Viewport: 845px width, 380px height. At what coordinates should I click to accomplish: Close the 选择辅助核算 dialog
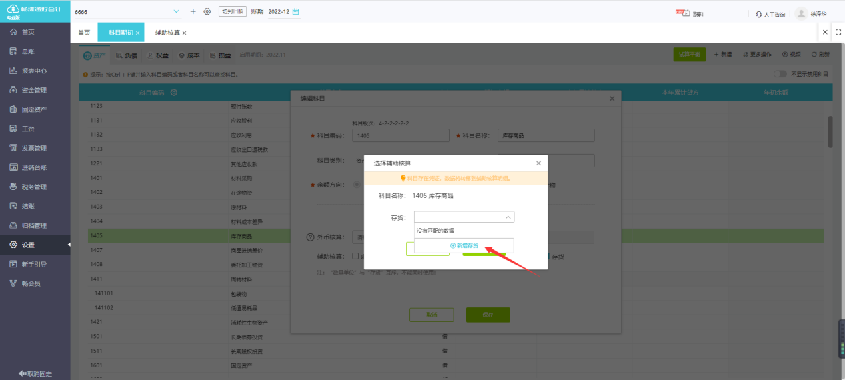(x=538, y=163)
